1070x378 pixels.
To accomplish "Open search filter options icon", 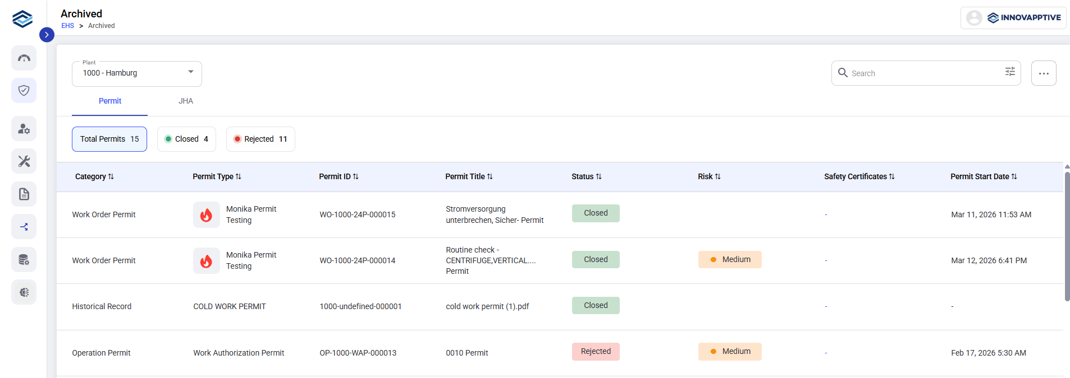I will tap(1010, 72).
